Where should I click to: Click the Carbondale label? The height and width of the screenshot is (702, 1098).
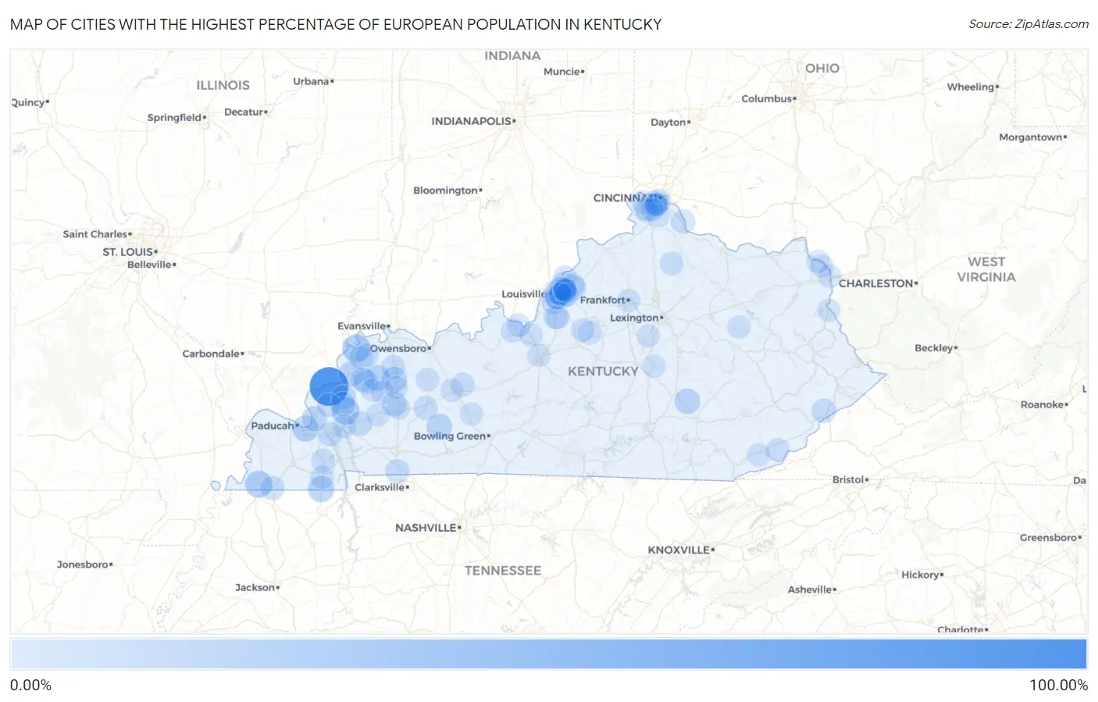(x=211, y=354)
